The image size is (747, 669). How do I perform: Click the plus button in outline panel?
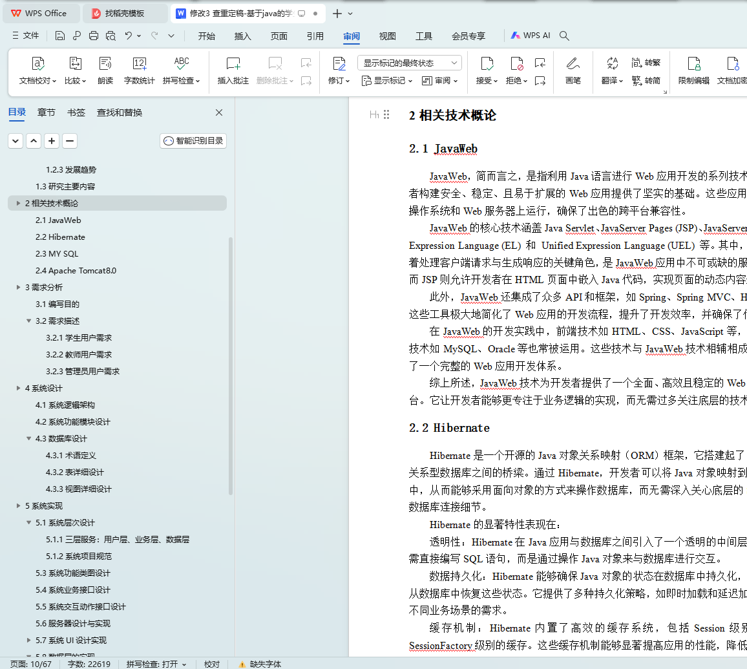[52, 141]
